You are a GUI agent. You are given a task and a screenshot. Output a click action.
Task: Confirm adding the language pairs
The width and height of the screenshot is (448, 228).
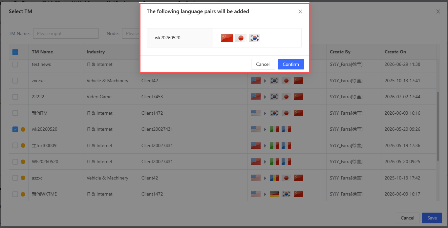coord(291,64)
